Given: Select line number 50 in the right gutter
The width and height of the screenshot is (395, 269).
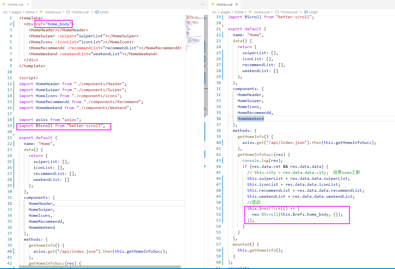Looking at the screenshot, I should coord(218,202).
